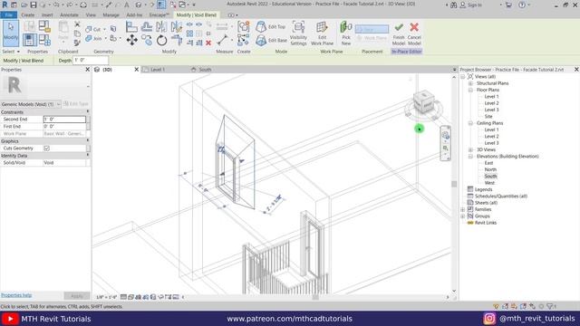Expand the Groups node
Screen dimensions: 580x326
tap(463, 216)
